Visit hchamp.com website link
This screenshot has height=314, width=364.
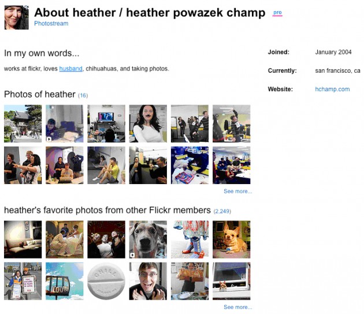coord(332,89)
